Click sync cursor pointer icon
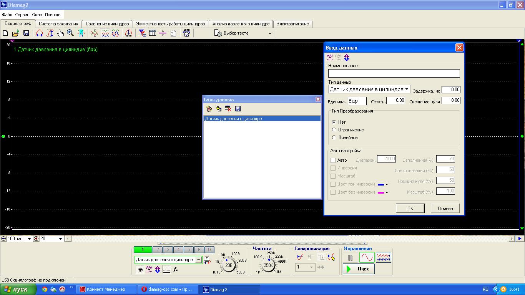Screen dimensions: 525x295 click(331, 257)
